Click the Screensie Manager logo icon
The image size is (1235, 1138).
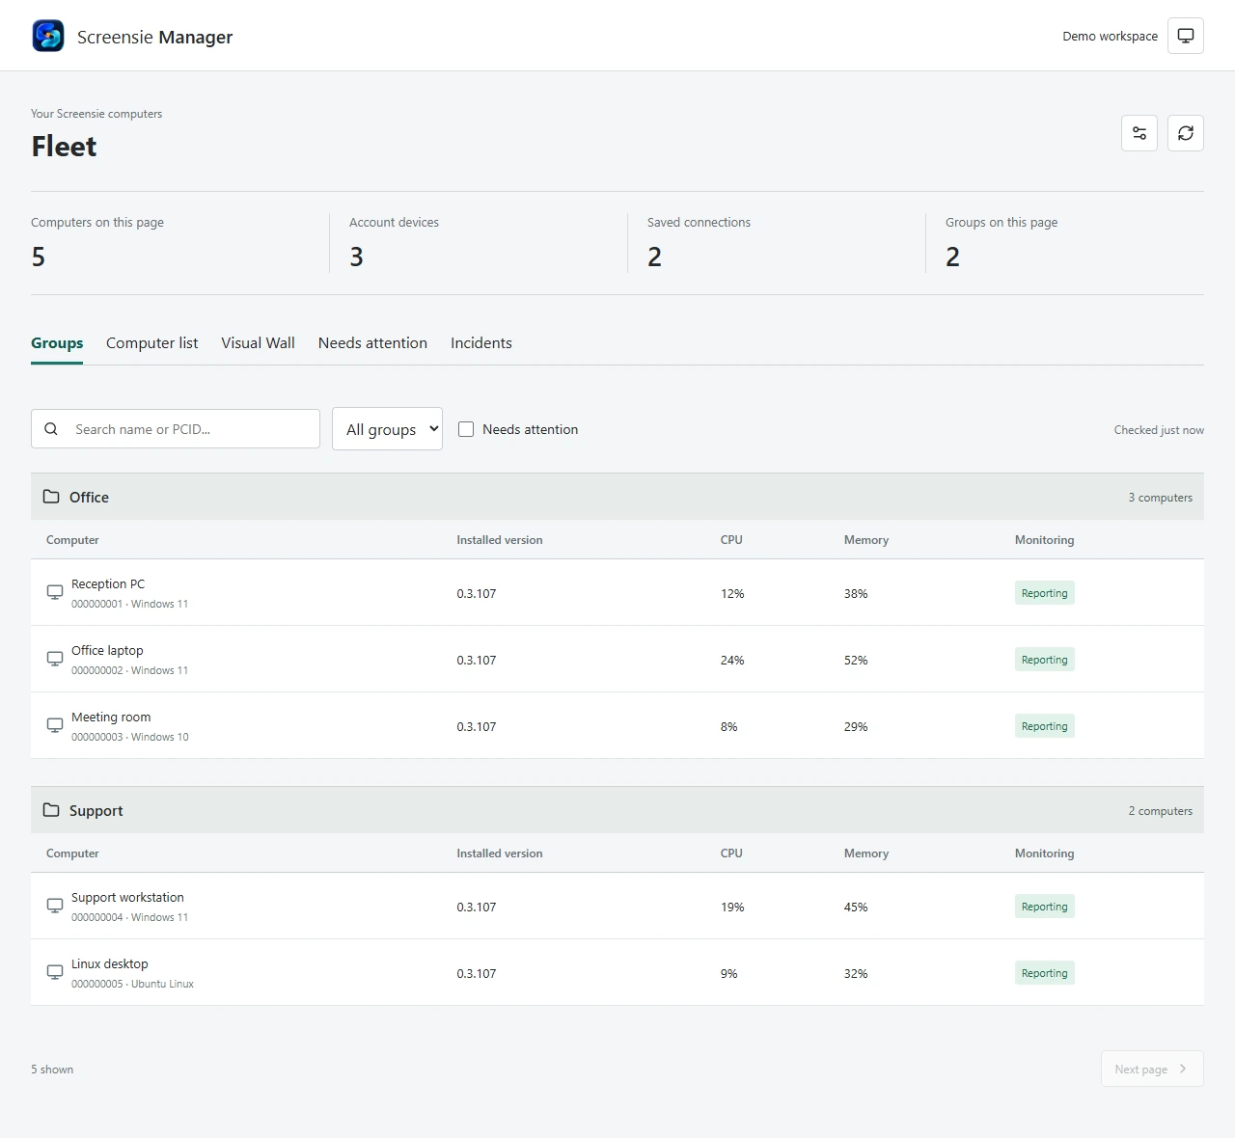tap(48, 36)
